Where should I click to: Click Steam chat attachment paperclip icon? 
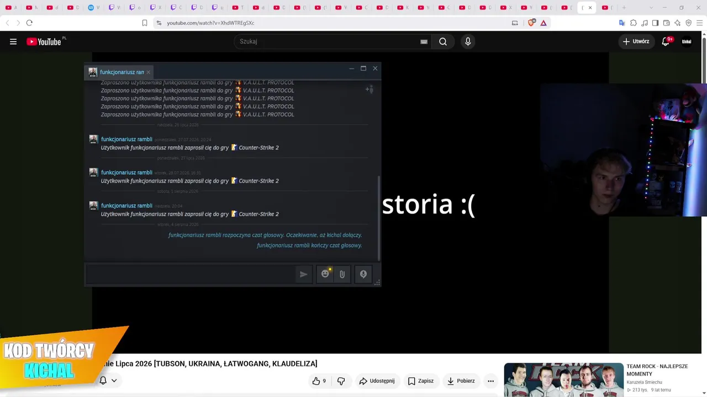coord(342,274)
